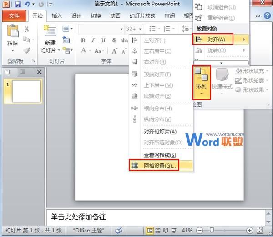
Task: Switch to Outline tab in slide pane
Action: (x=23, y=72)
